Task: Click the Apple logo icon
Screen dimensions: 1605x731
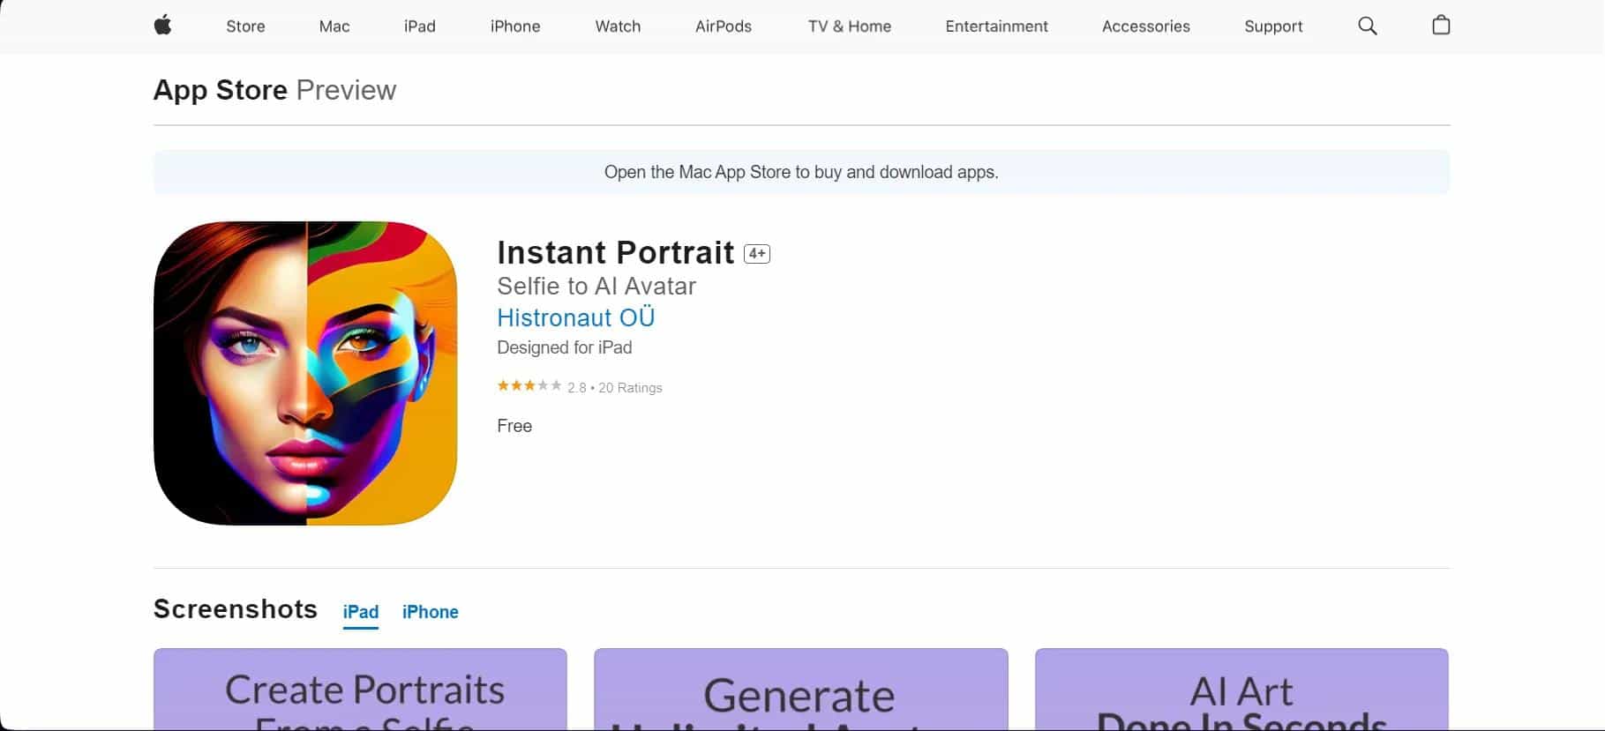Action: tap(162, 26)
